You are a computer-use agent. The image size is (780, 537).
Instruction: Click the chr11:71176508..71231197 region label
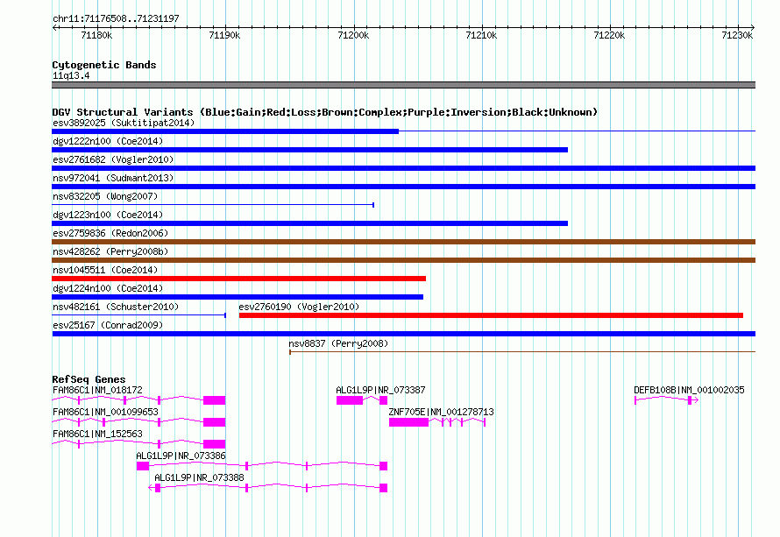(117, 18)
